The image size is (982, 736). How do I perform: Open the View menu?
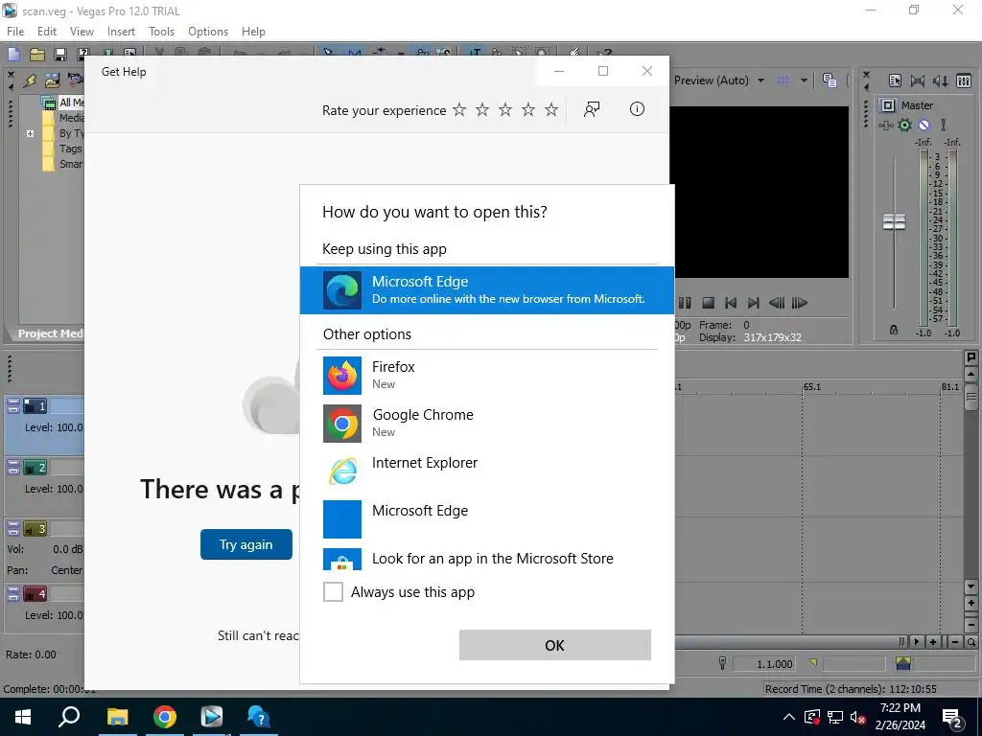[82, 32]
